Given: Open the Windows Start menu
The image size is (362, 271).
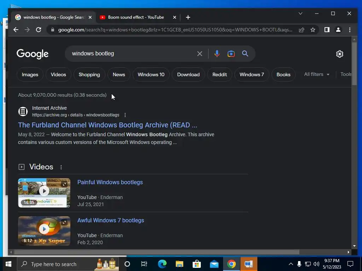Looking at the screenshot, I should point(8,264).
